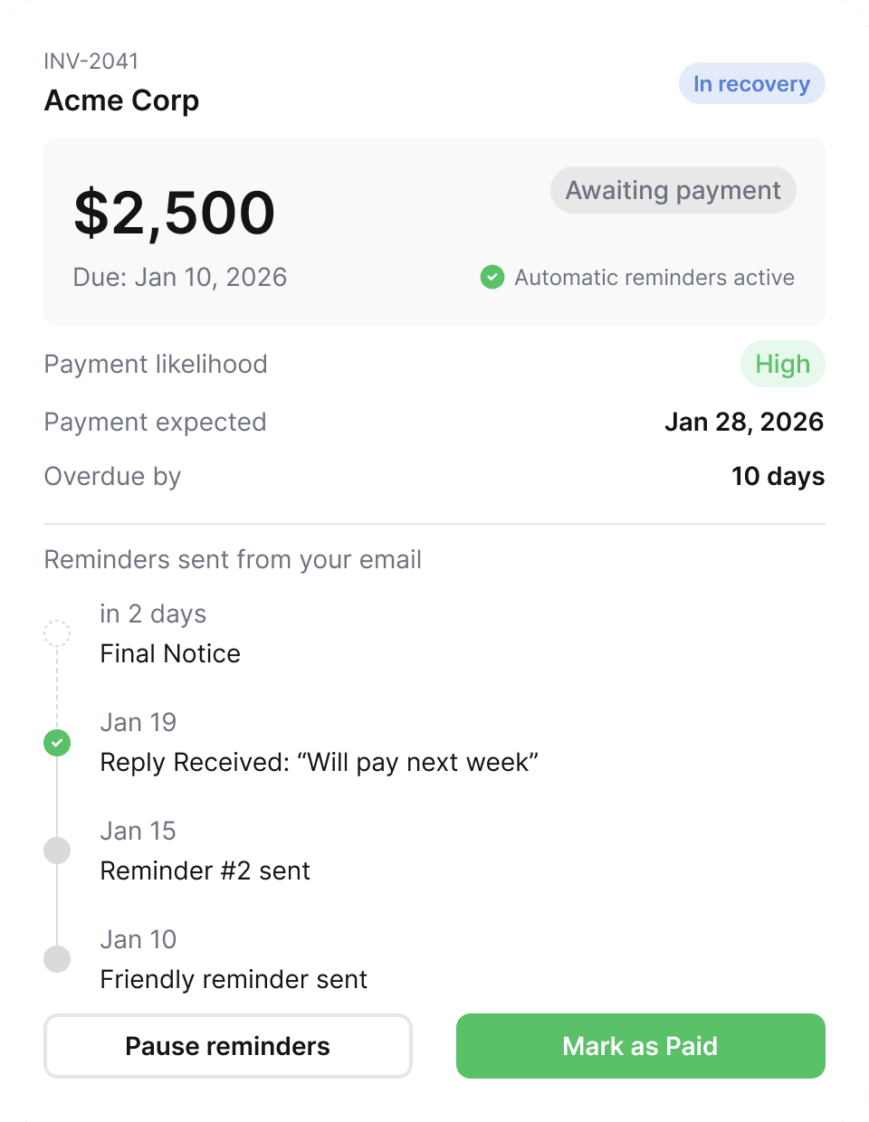
Task: Open the Final Notice reminder entry
Action: pos(170,653)
